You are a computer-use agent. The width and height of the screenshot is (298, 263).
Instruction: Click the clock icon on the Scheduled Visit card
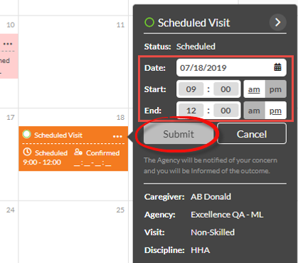tap(27, 152)
